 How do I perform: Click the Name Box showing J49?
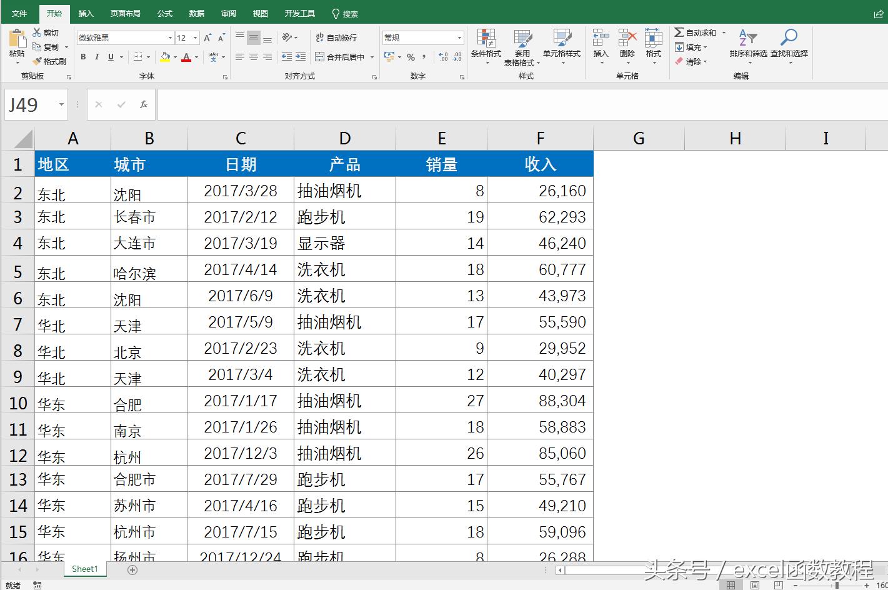[28, 104]
